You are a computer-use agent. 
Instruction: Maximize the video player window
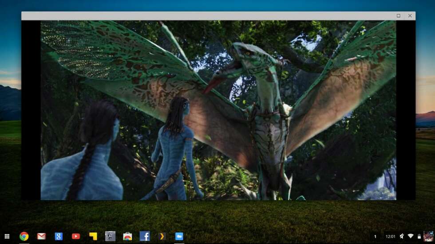(x=399, y=16)
